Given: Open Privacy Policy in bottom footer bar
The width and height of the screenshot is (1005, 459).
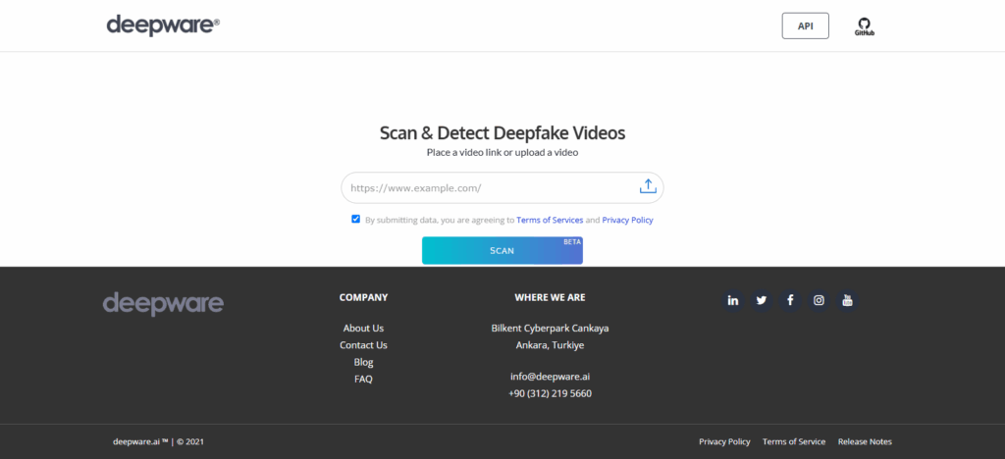Looking at the screenshot, I should point(724,441).
